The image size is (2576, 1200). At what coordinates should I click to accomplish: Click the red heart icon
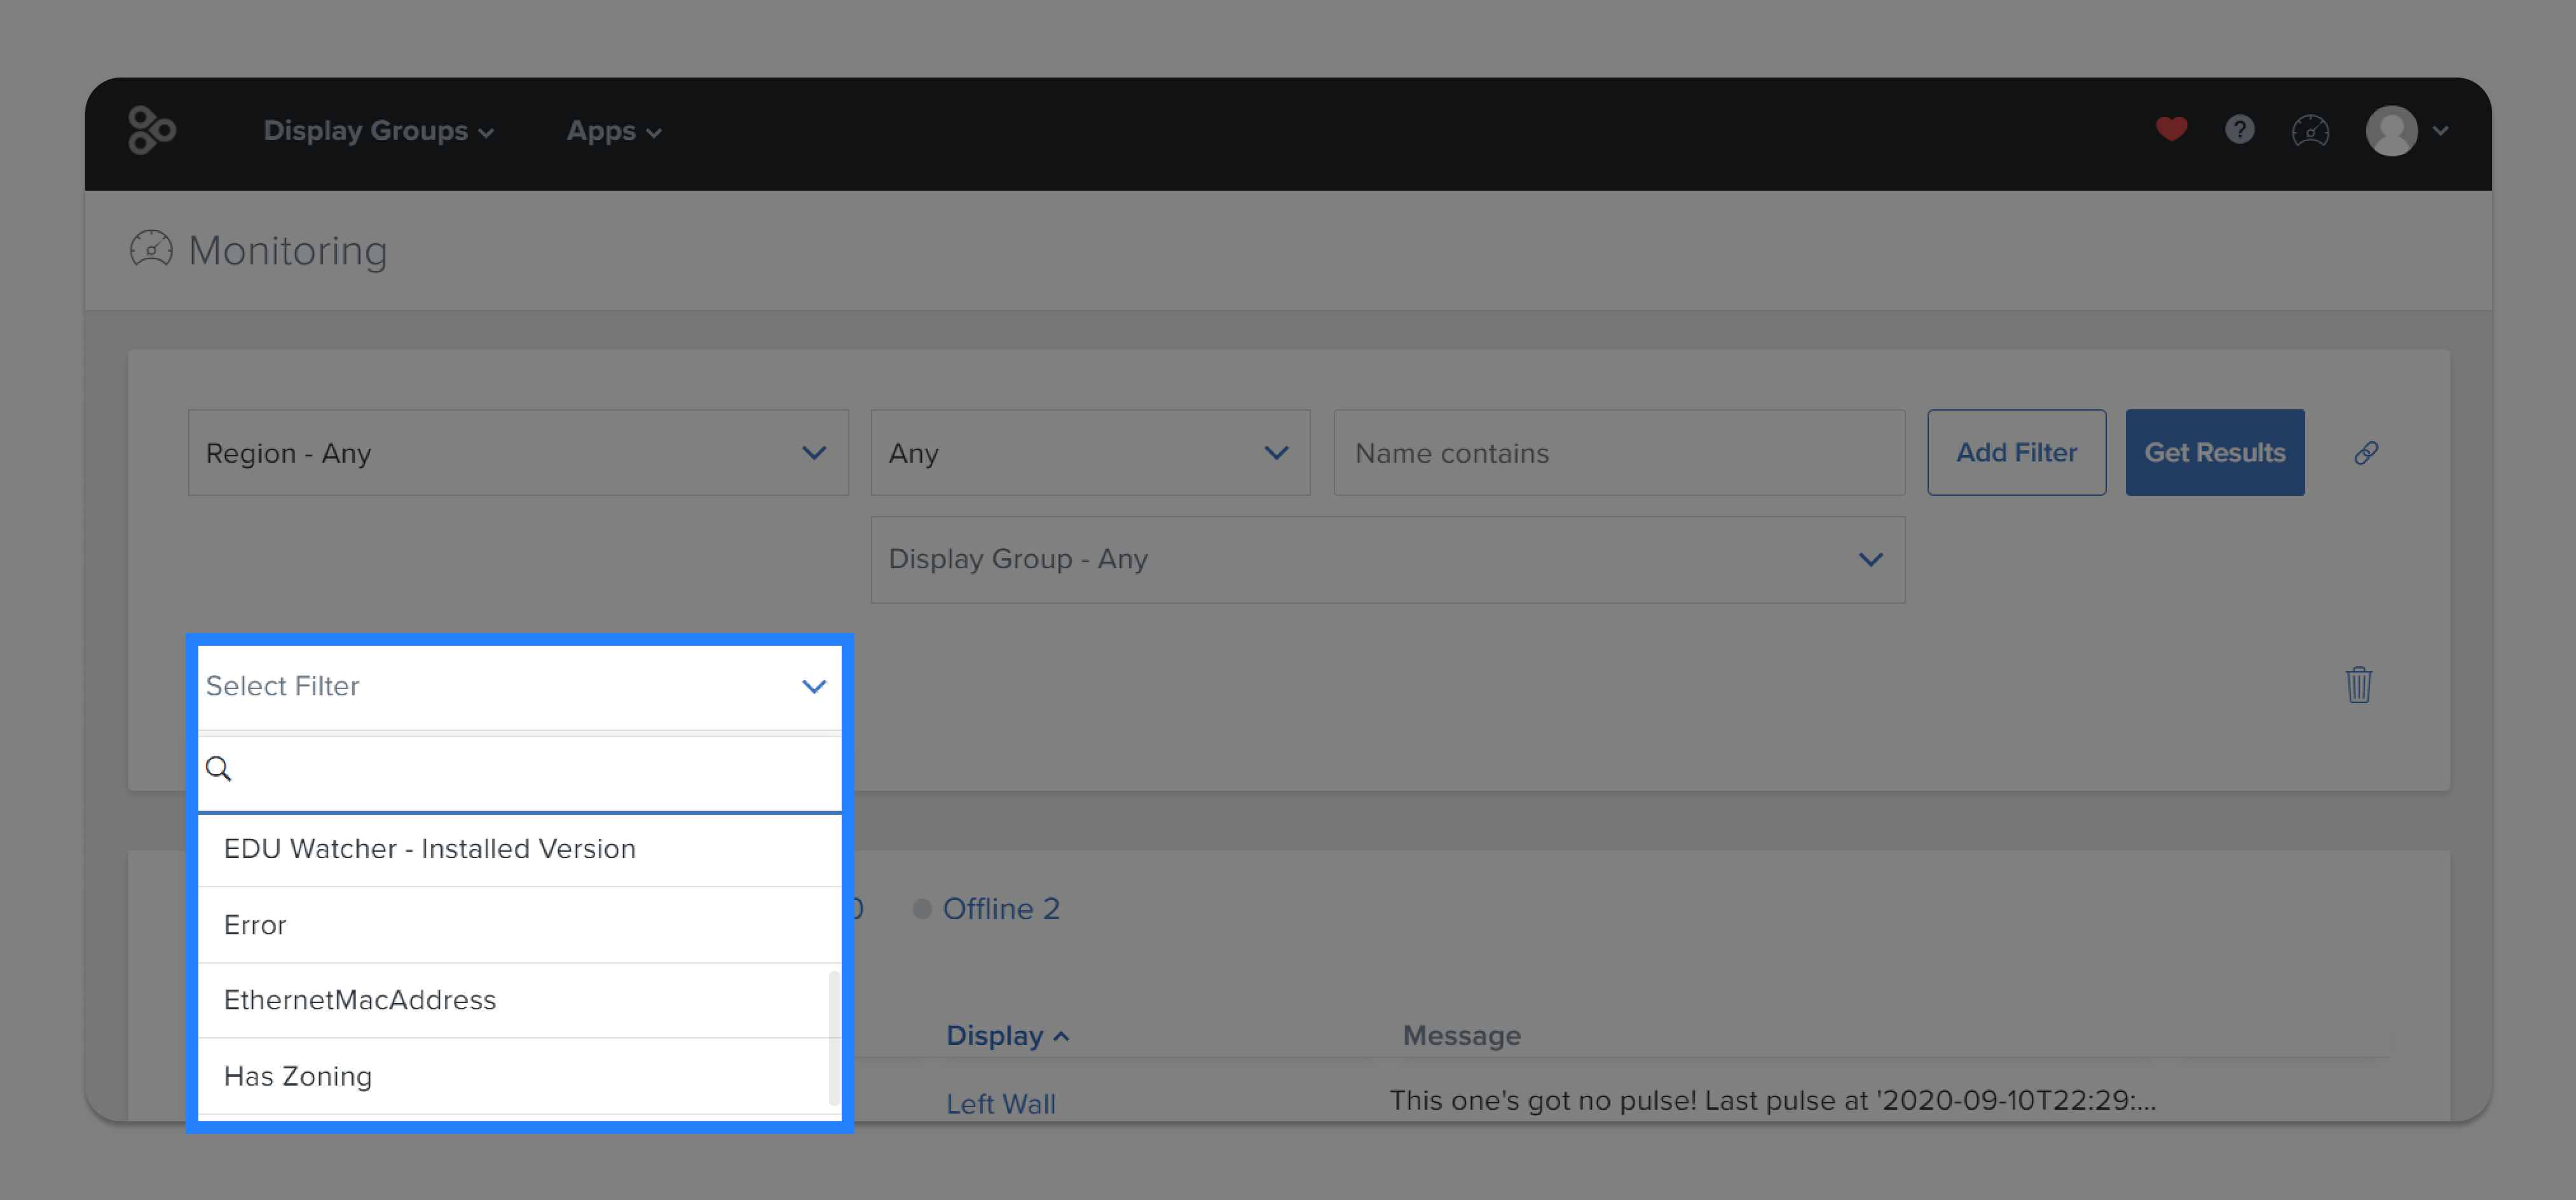(2171, 130)
